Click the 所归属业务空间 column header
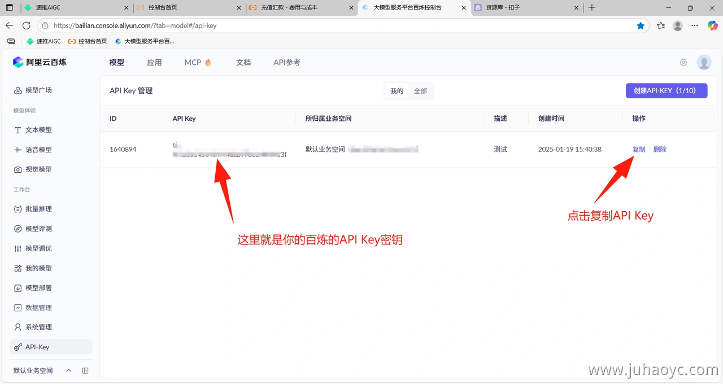Viewport: 723px width, 384px height. click(x=328, y=119)
